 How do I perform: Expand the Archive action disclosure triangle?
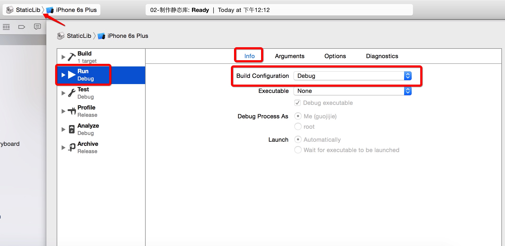tap(63, 148)
